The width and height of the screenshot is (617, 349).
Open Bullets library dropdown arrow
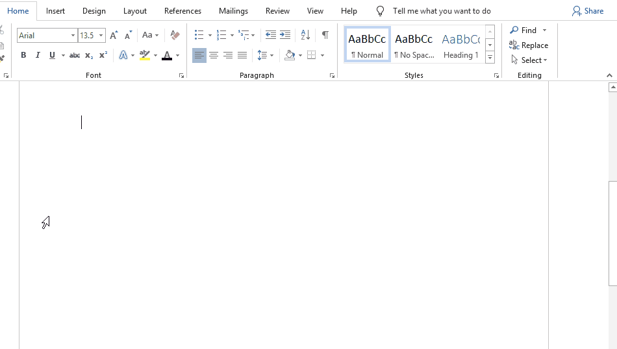pos(210,36)
